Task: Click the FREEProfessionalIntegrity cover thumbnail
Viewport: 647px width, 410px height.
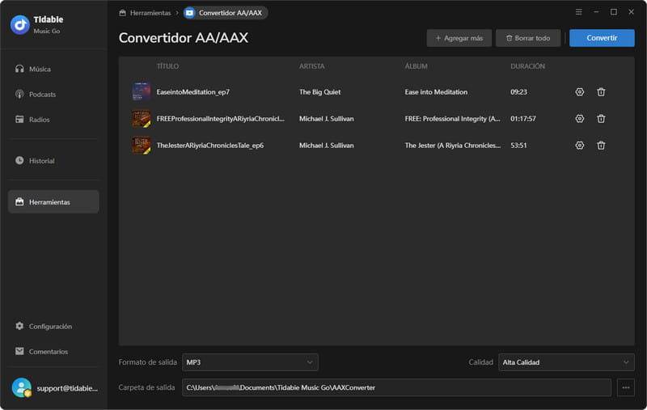Action: click(x=141, y=118)
